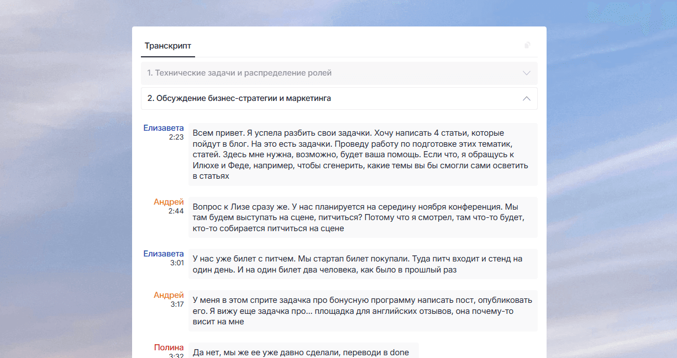Expand section 1 Технические задачи chevron

527,73
